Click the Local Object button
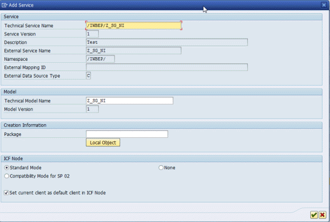 point(103,142)
